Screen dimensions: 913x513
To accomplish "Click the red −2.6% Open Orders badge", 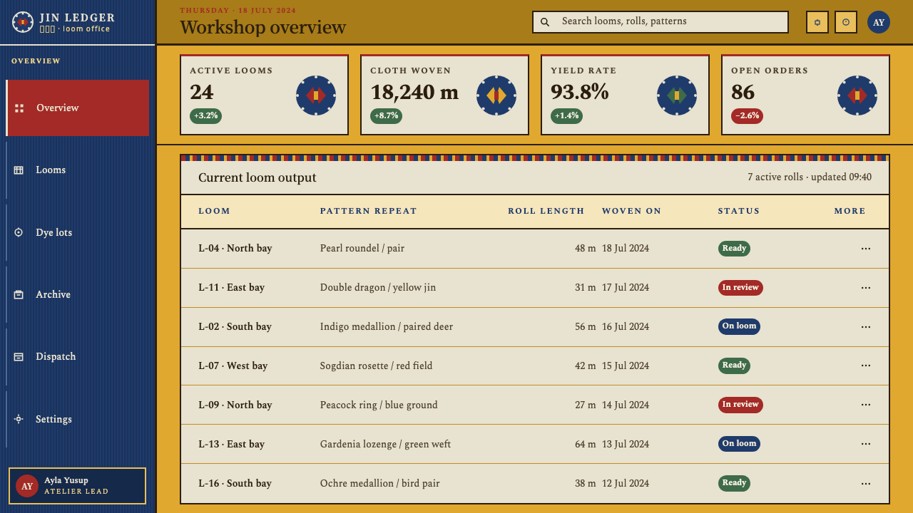I will (747, 116).
